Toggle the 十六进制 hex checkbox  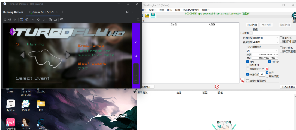click(x=251, y=33)
